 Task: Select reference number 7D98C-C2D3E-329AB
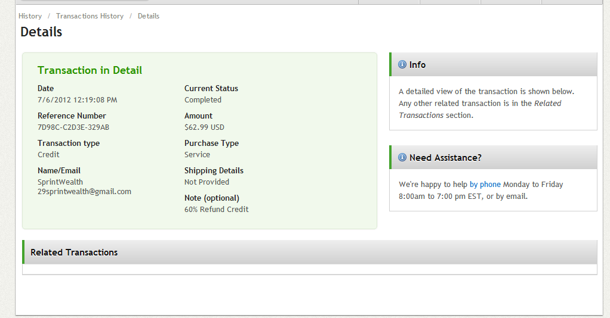click(73, 127)
